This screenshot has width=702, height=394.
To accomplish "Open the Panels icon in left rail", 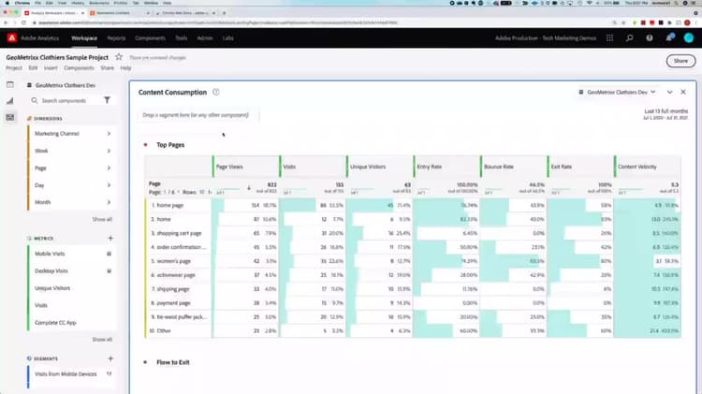I will pyautogui.click(x=10, y=84).
